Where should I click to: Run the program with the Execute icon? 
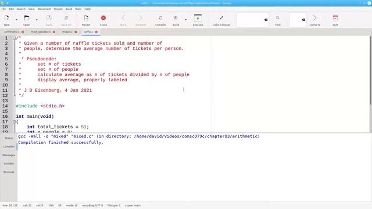(198, 18)
